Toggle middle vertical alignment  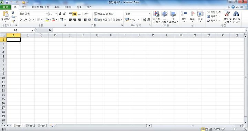[75, 14]
